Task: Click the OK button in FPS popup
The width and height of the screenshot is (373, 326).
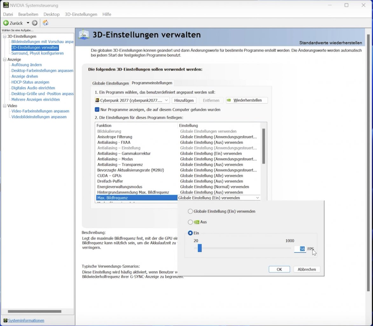Action: click(x=279, y=269)
